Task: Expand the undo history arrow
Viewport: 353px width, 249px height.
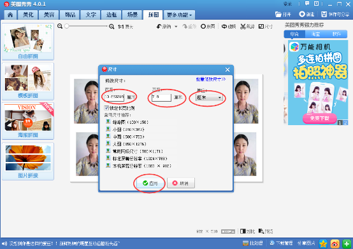Action: point(176,27)
